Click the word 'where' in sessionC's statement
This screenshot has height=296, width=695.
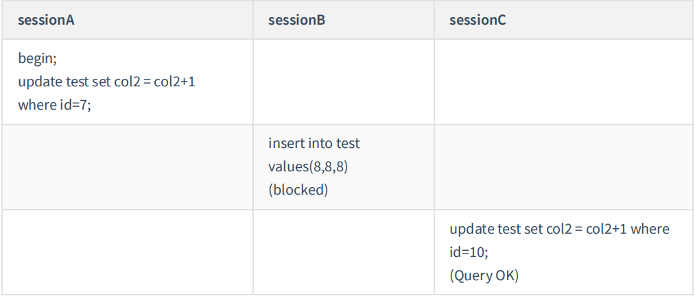(649, 229)
